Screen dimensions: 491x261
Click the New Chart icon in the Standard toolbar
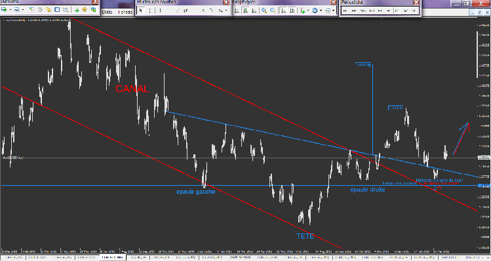coord(4,10)
